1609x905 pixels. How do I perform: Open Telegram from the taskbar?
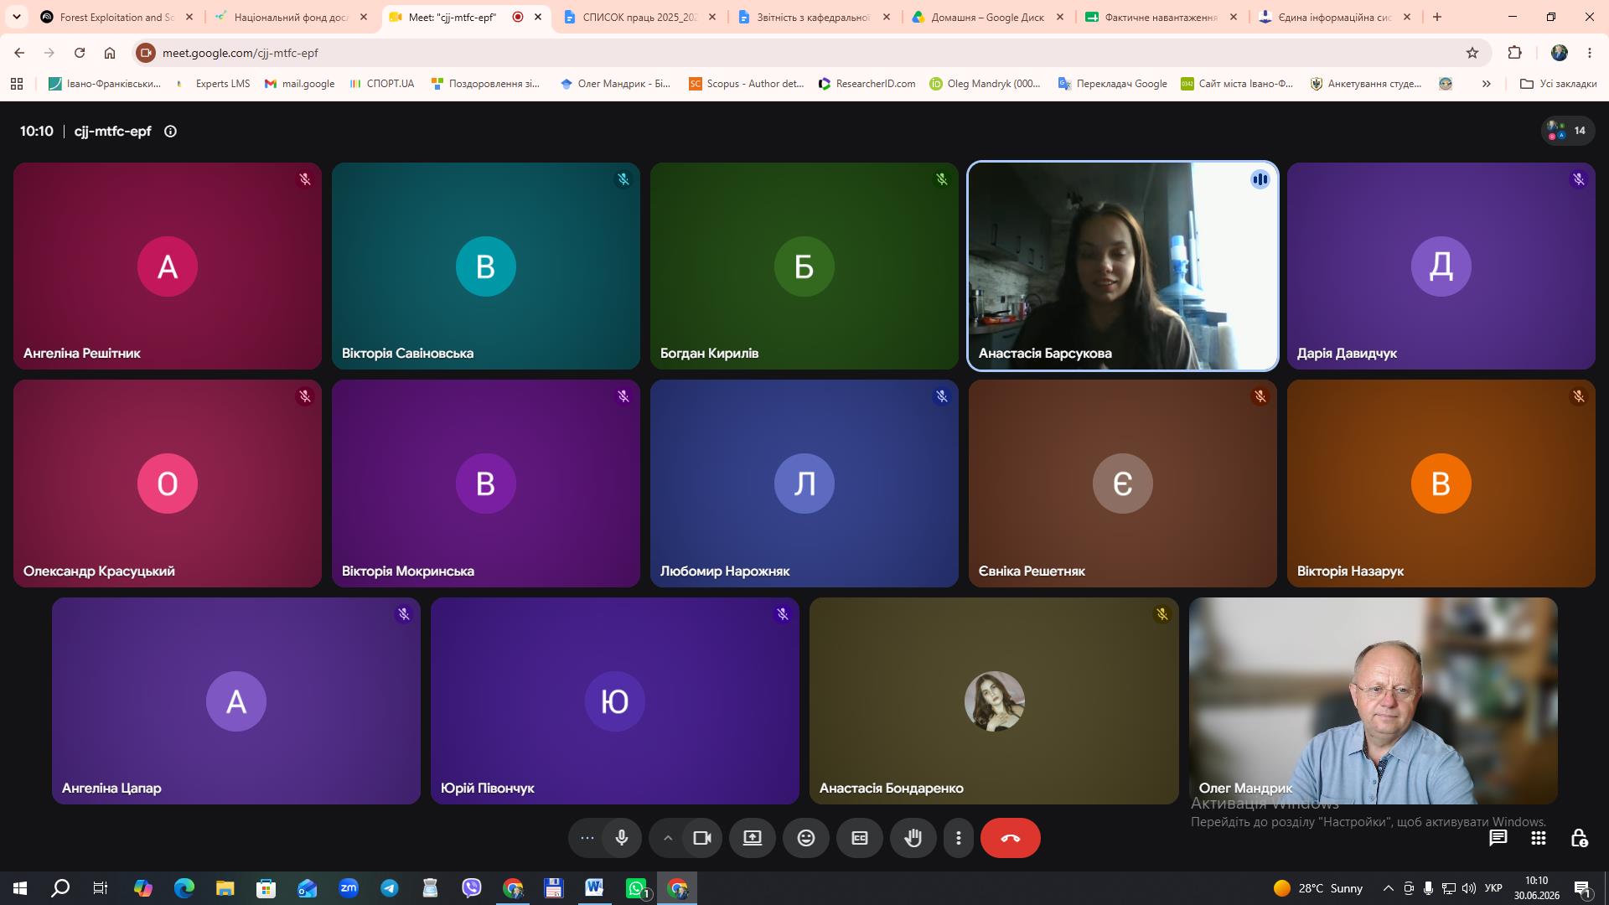tap(390, 888)
